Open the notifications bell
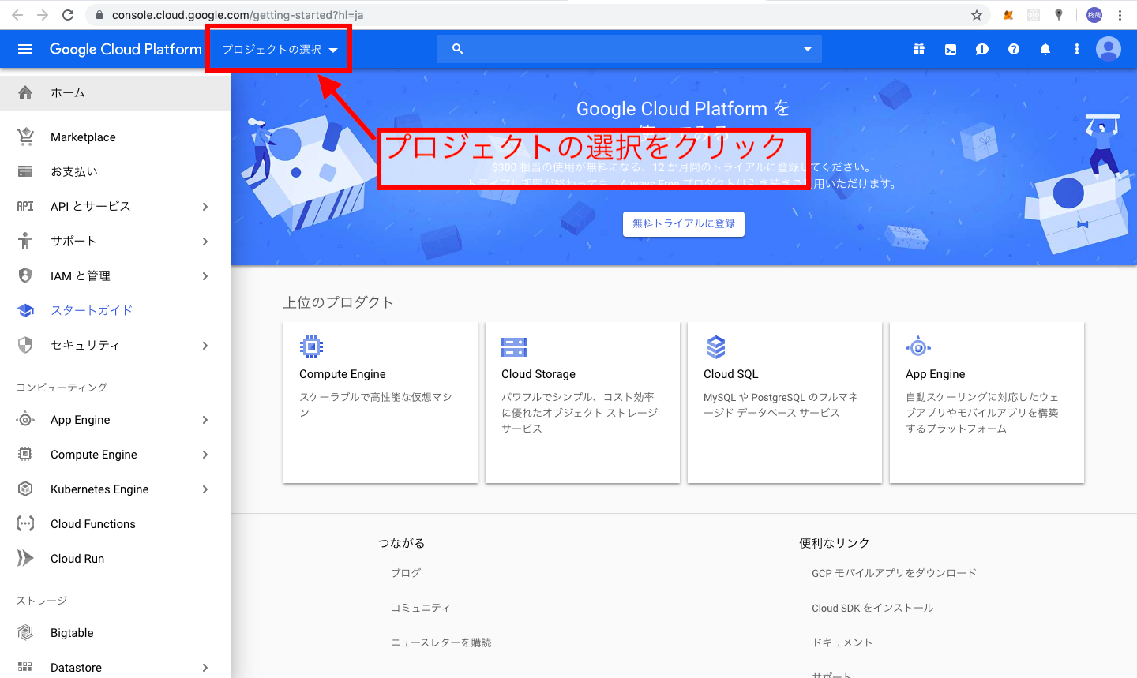This screenshot has width=1137, height=678. 1045,49
